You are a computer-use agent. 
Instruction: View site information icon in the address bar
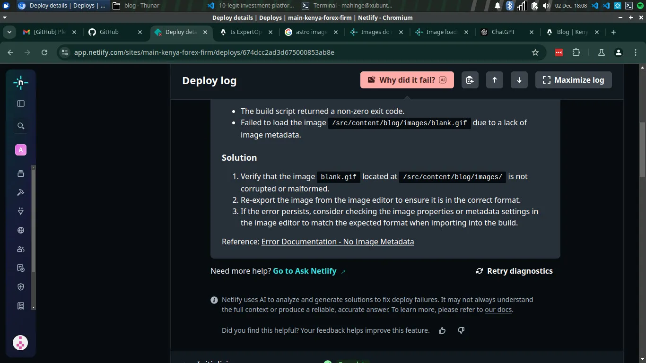[65, 52]
